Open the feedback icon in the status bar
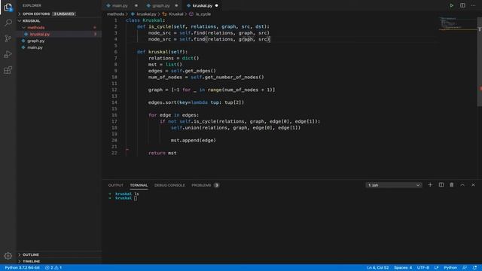 coord(465,268)
